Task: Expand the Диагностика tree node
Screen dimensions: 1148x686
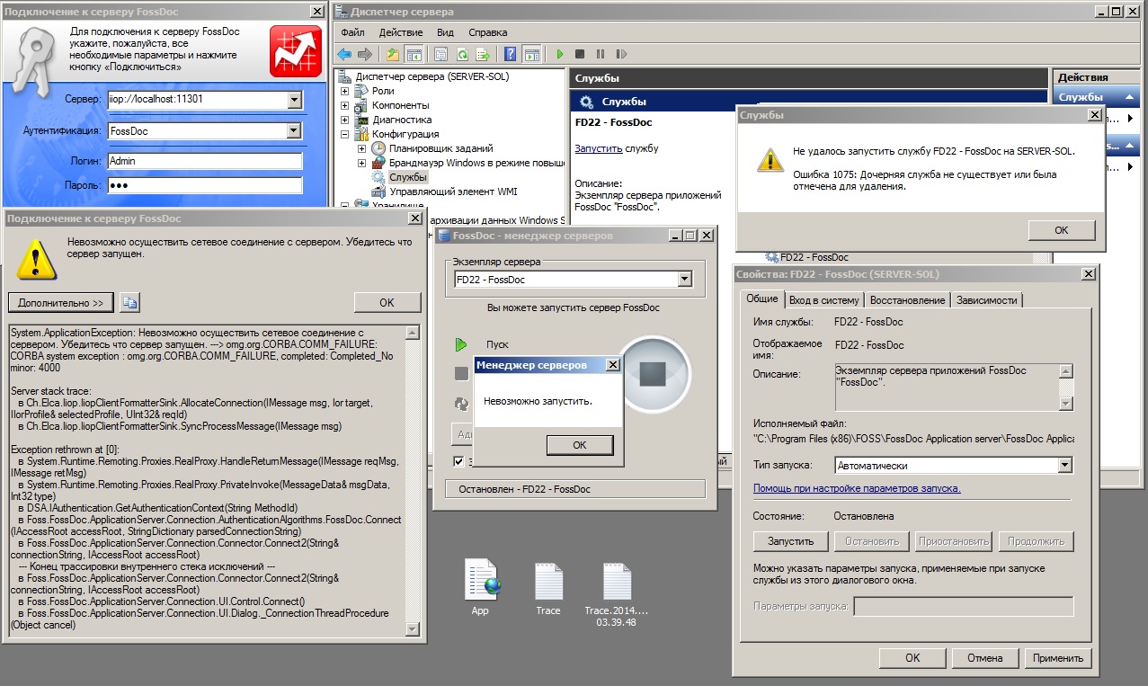Action: click(x=344, y=120)
